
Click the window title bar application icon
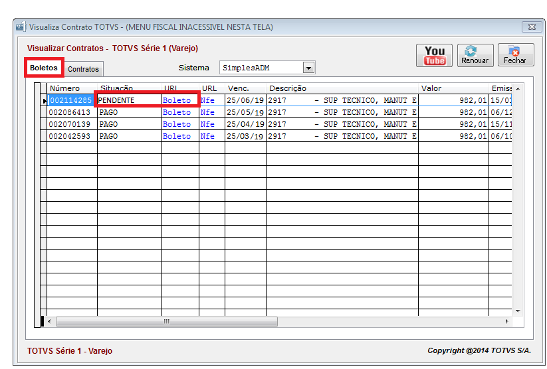[21, 27]
